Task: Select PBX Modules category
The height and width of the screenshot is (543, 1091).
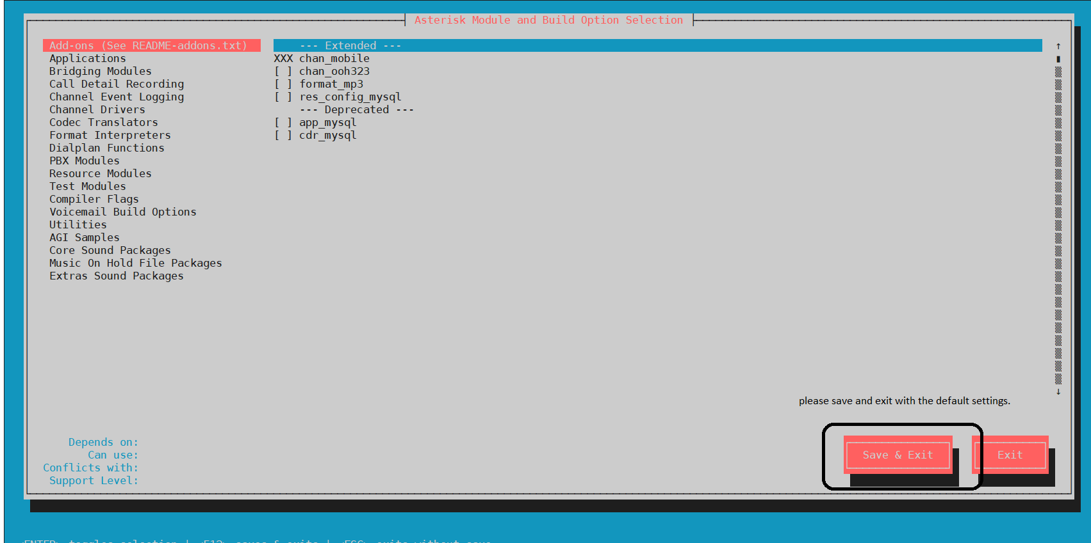Action: coord(85,161)
